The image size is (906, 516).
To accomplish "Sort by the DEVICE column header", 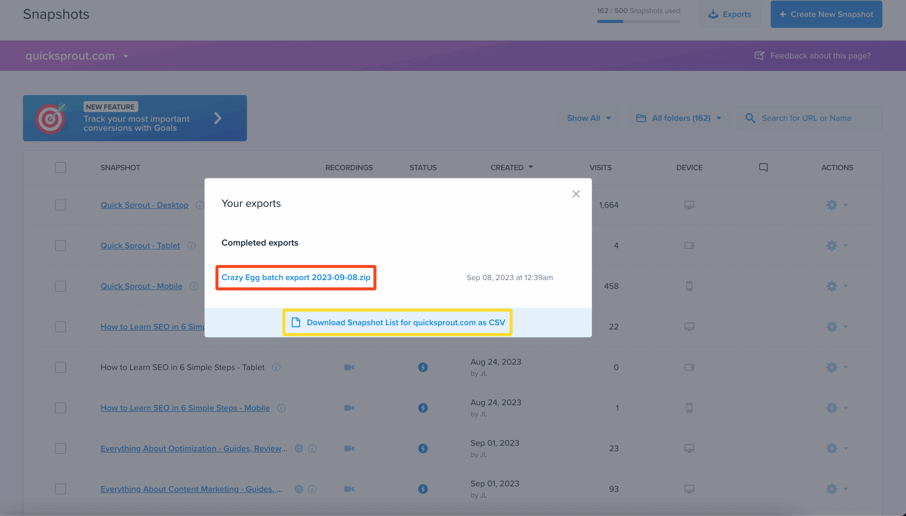I will (x=689, y=168).
